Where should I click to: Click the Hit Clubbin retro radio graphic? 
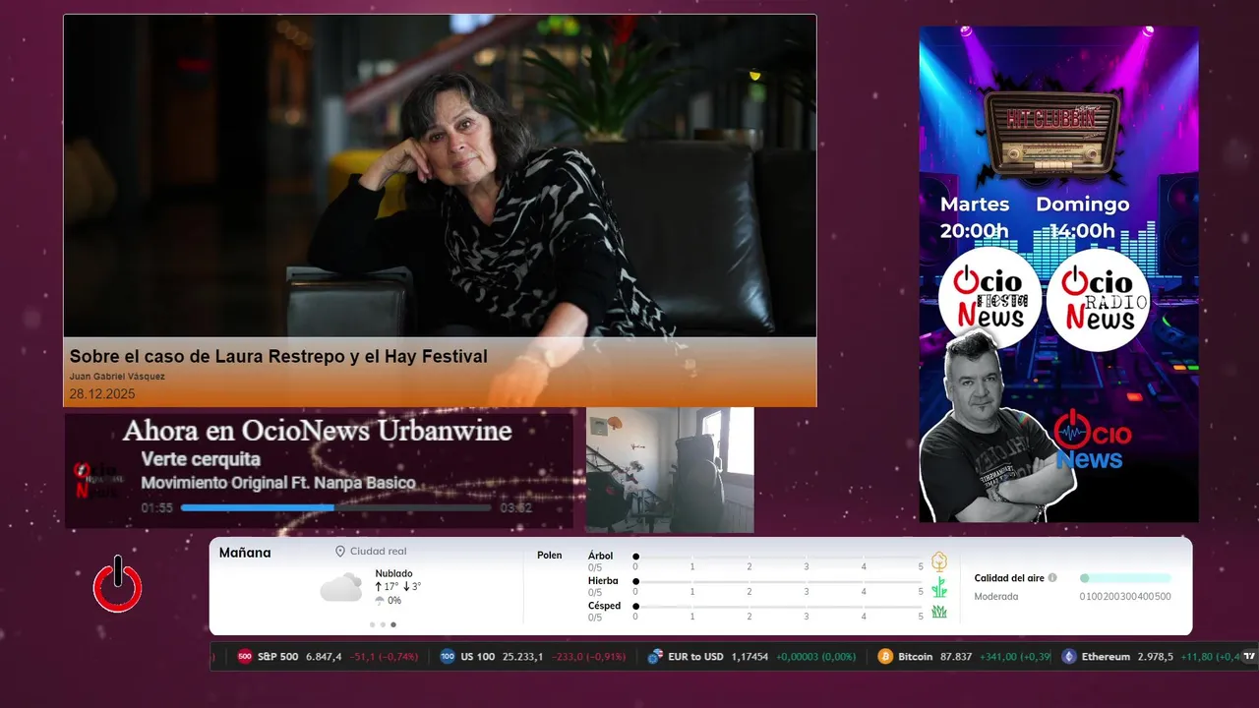click(x=1053, y=137)
